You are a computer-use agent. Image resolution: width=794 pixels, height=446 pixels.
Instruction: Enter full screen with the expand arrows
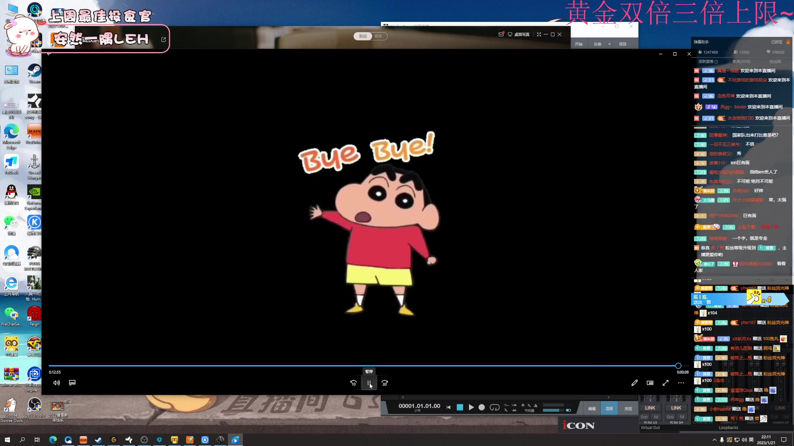665,383
